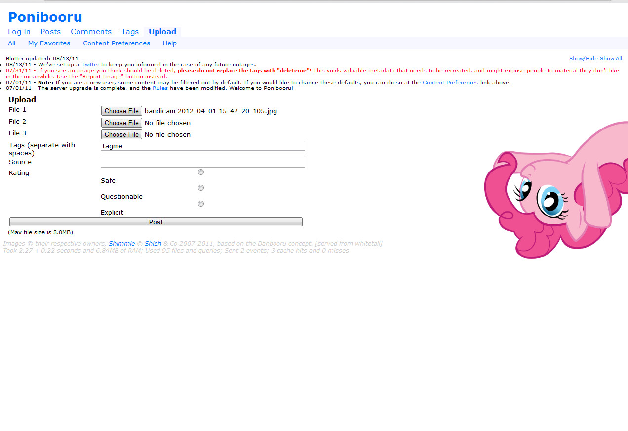Click the File 2 label
The width and height of the screenshot is (628, 431).
(17, 122)
